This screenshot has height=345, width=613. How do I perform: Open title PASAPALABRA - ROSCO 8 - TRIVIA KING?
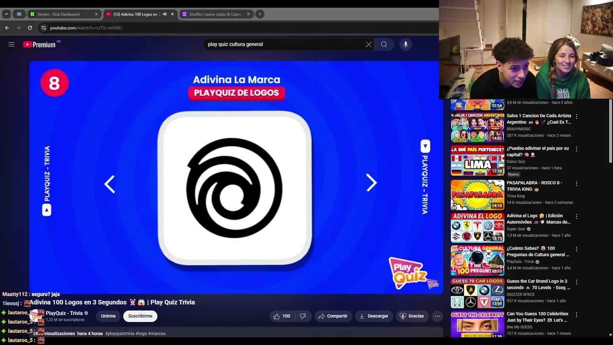(534, 186)
